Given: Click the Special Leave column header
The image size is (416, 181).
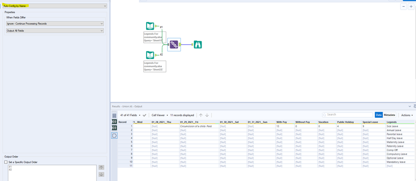Looking at the screenshot, I should pyautogui.click(x=373, y=122).
